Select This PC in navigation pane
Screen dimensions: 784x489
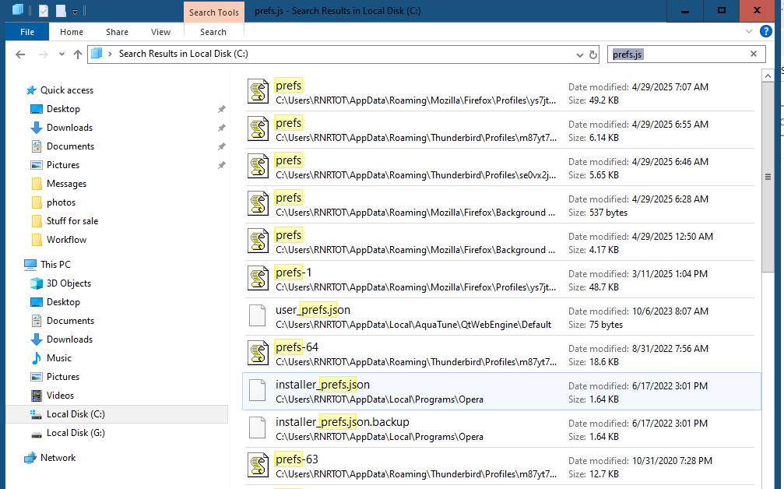(x=55, y=265)
